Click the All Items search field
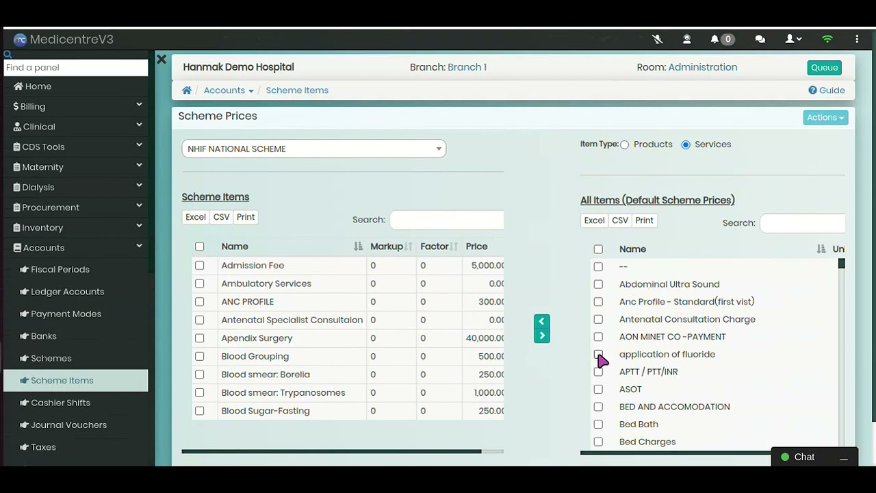Screen dimensions: 876x493 tap(802, 223)
